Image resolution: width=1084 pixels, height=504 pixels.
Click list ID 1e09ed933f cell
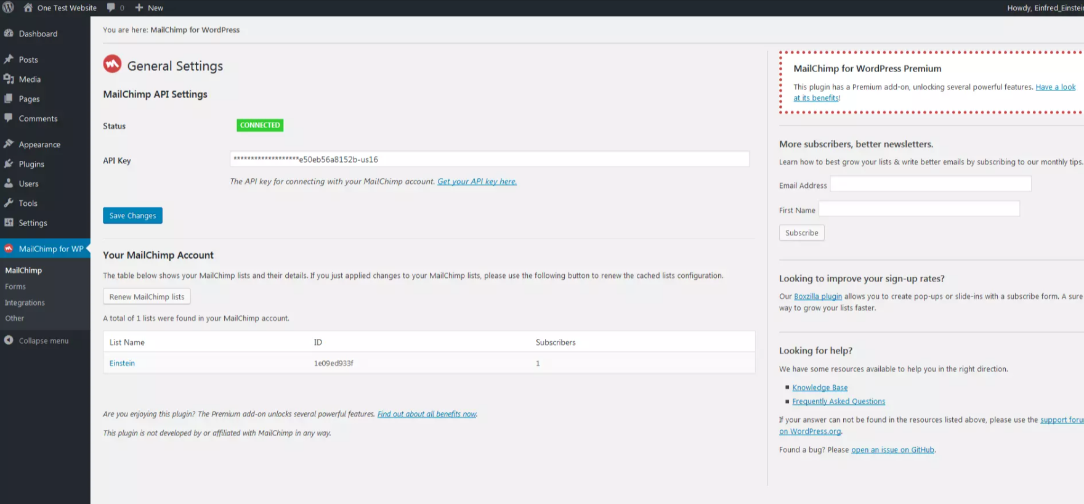[x=333, y=364]
